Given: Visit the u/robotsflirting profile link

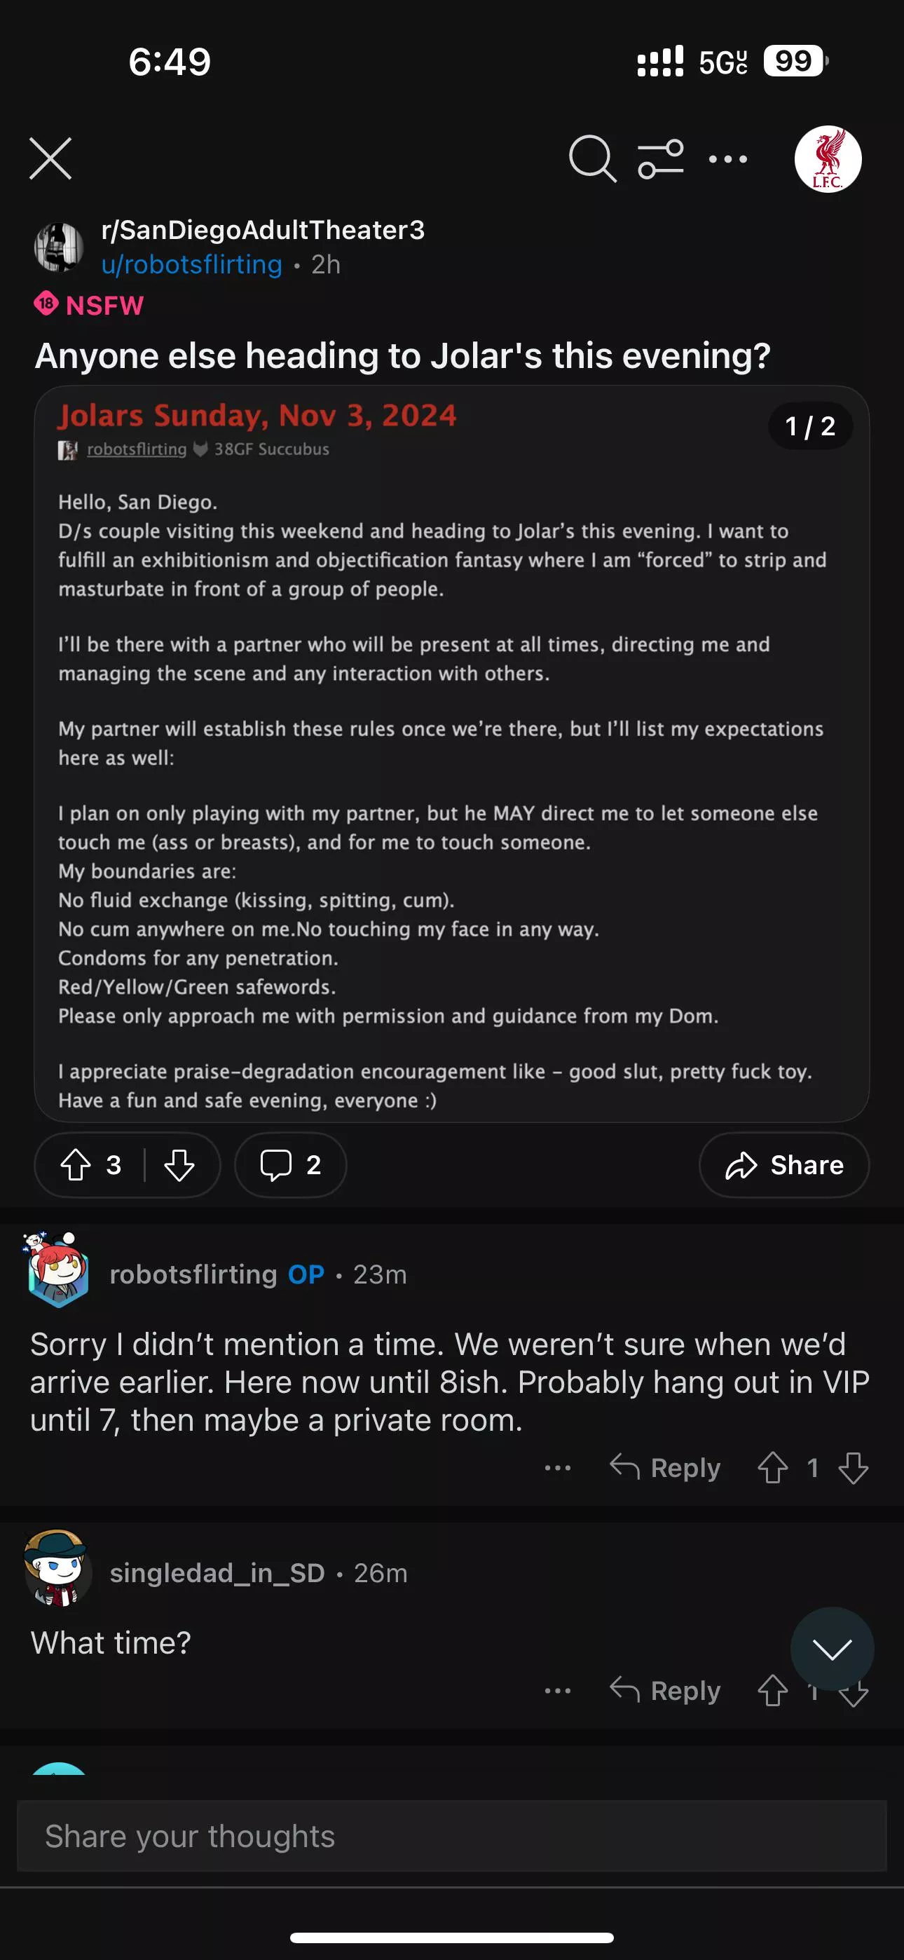Looking at the screenshot, I should coord(192,264).
